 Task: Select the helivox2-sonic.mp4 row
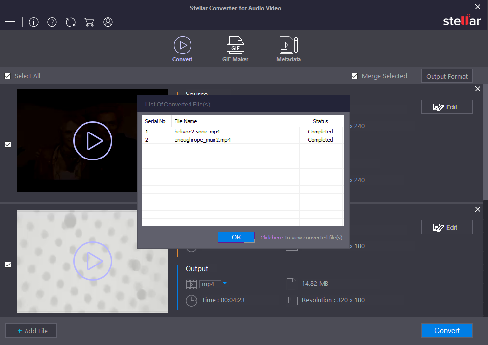tap(243, 132)
